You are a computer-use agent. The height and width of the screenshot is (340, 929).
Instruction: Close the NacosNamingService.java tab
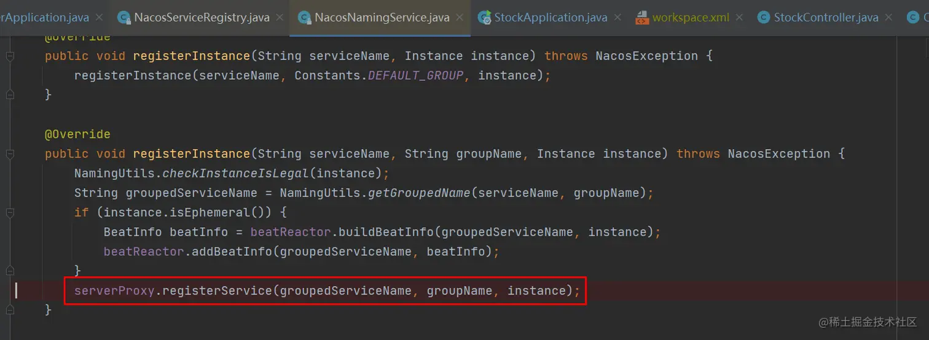coord(460,18)
